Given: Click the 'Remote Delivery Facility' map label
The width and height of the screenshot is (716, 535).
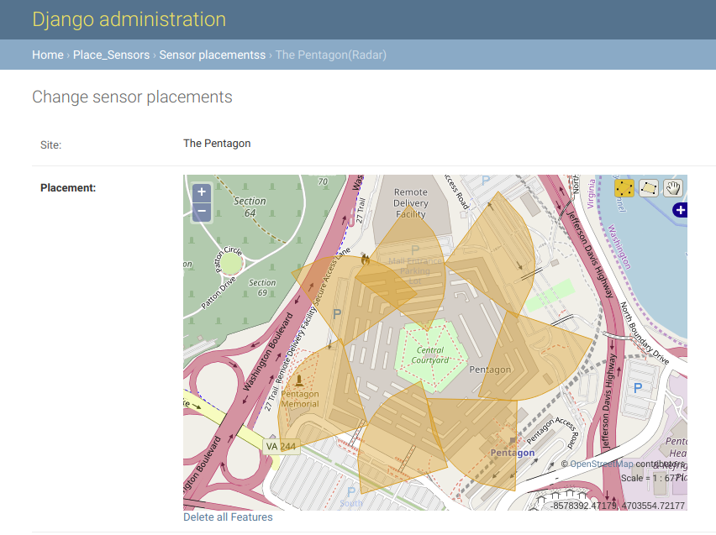Looking at the screenshot, I should [411, 203].
